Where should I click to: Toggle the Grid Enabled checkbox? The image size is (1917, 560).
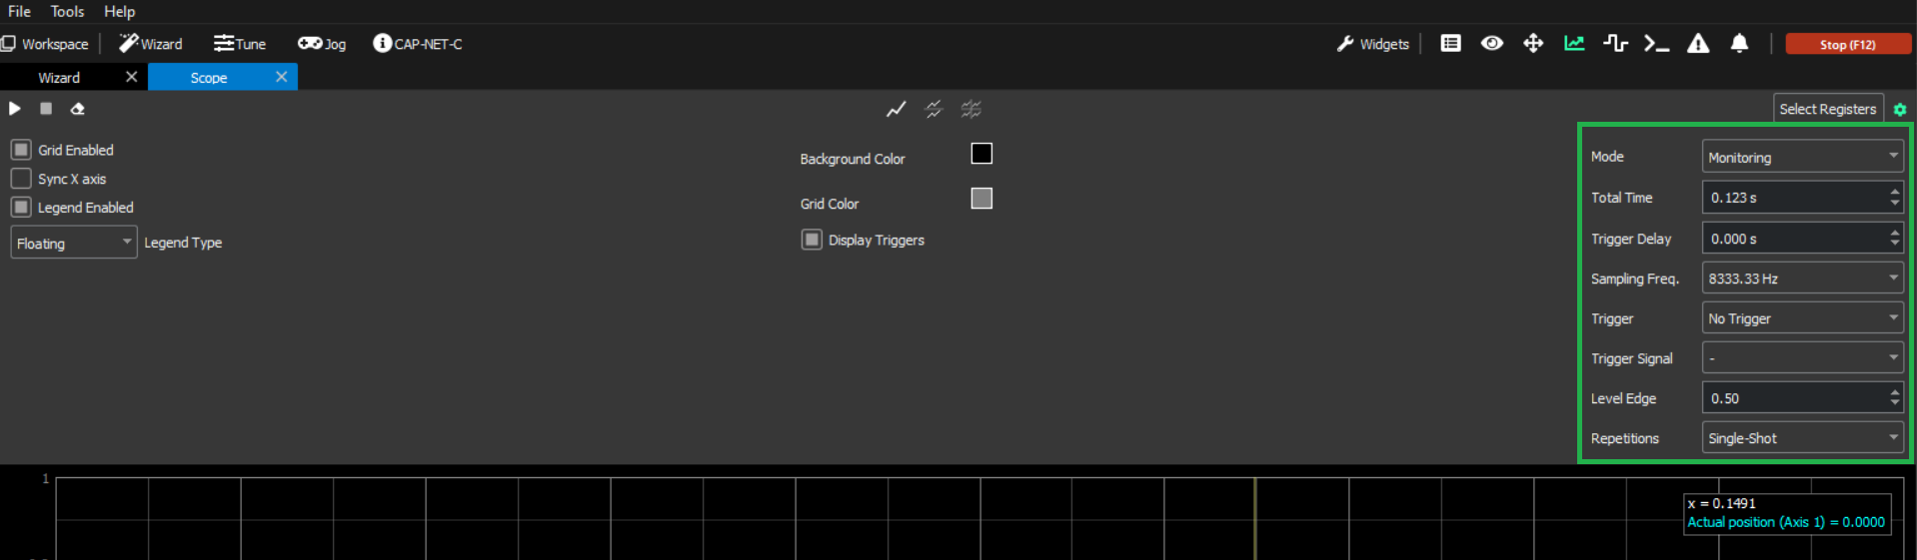21,150
